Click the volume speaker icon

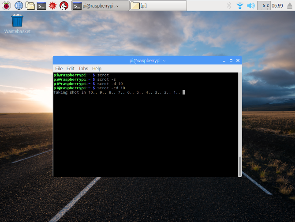pyautogui.click(x=251, y=6)
